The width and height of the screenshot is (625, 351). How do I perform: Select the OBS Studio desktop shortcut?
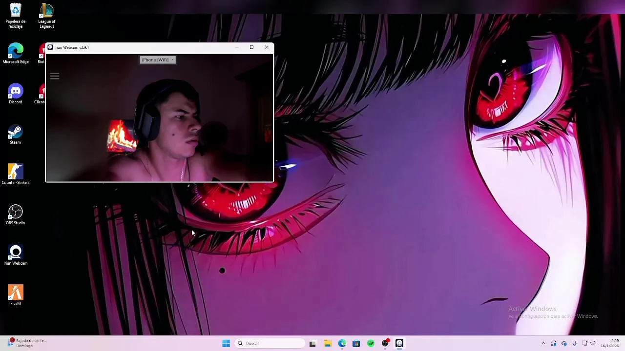click(15, 215)
